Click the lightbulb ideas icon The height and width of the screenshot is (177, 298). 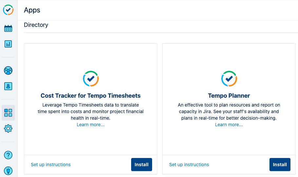pyautogui.click(x=8, y=170)
